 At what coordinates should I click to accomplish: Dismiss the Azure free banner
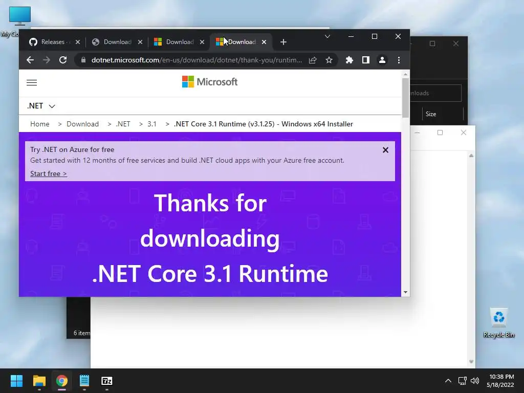(385, 150)
